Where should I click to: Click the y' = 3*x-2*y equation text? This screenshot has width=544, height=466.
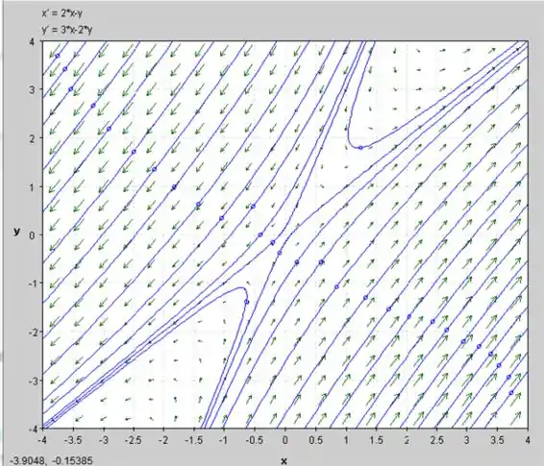(67, 30)
